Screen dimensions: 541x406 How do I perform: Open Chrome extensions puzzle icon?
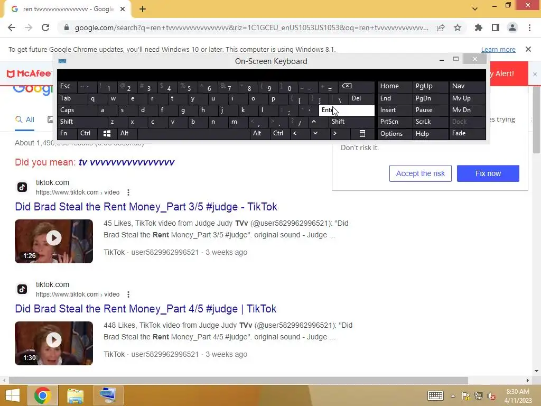(x=478, y=27)
